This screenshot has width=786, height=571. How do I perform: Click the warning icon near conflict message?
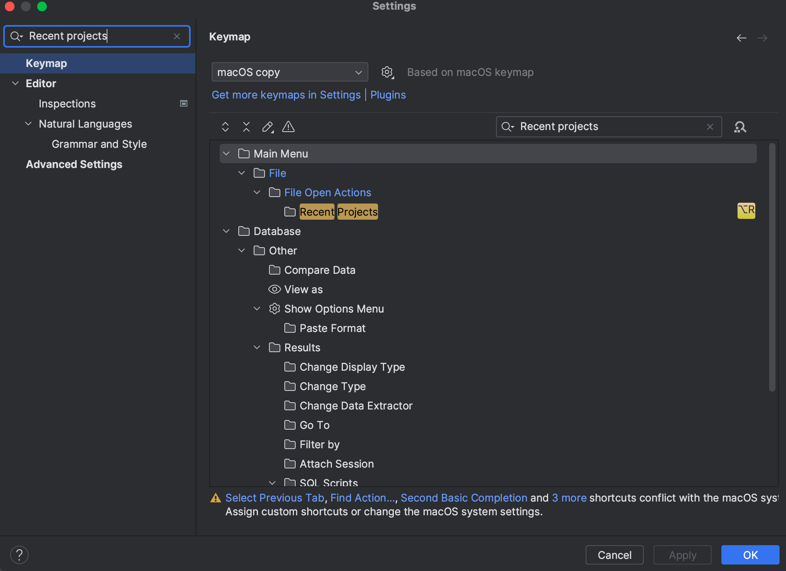tap(216, 498)
